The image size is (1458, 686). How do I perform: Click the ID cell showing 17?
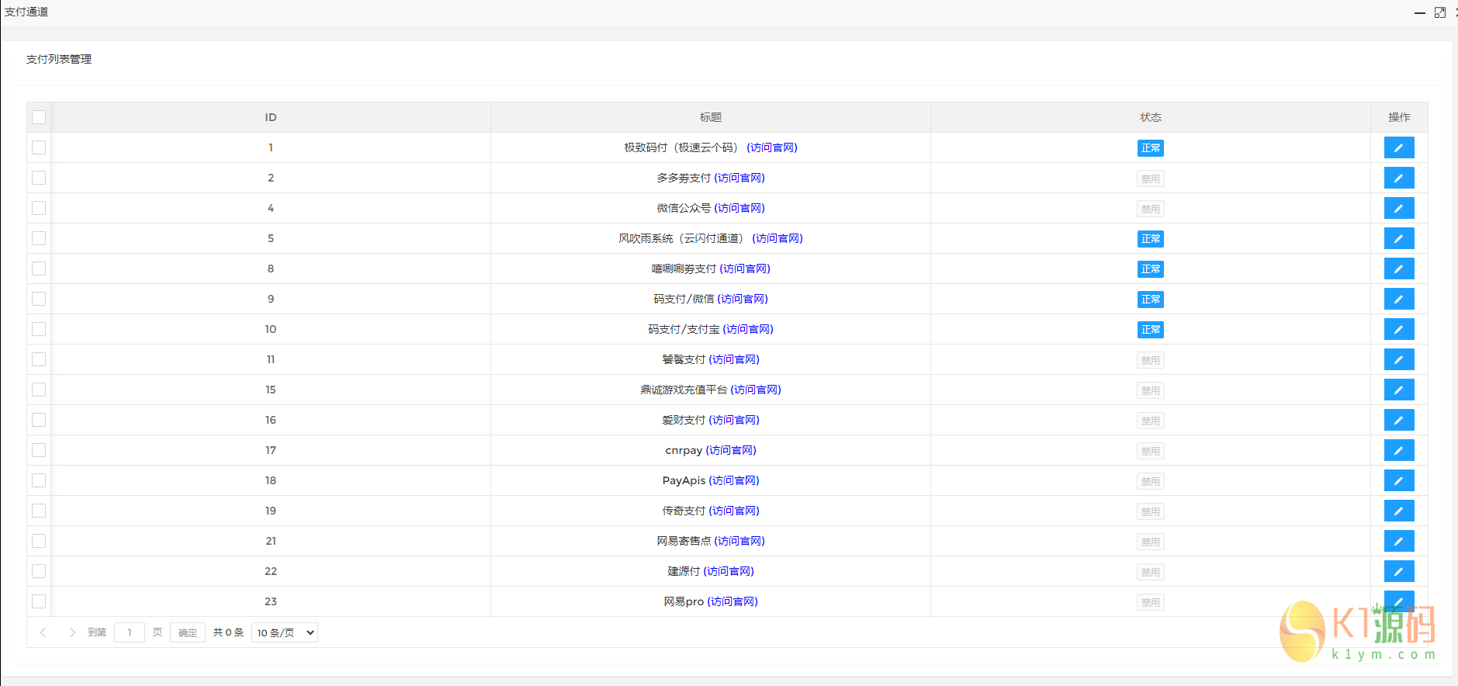click(271, 450)
